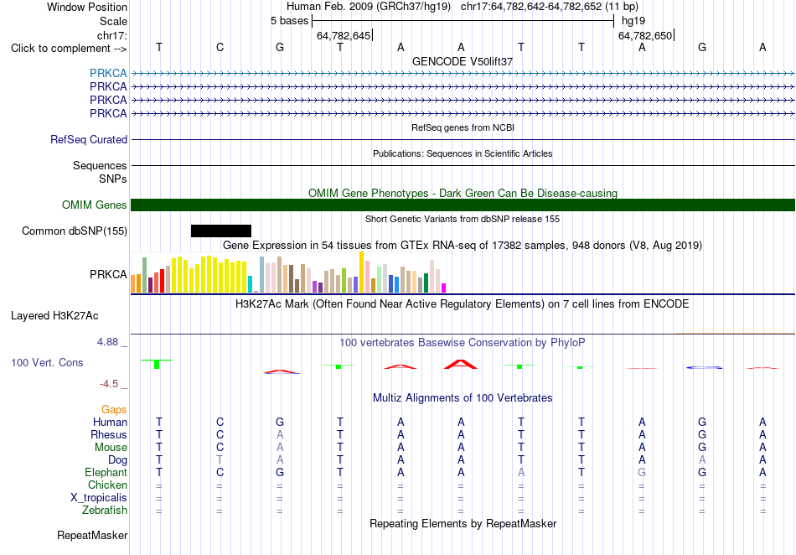Select the black dbSNP variant block
The width and height of the screenshot is (796, 555).
point(221,231)
